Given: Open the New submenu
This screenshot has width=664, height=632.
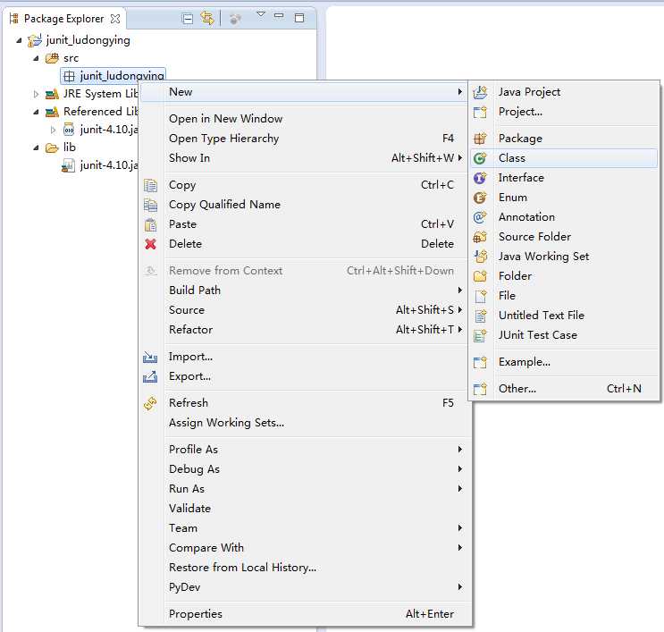Looking at the screenshot, I should (x=305, y=92).
